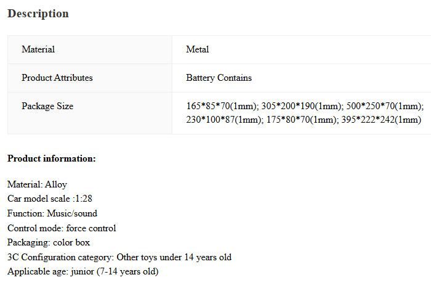Select the Applicable age junior line

83,271
